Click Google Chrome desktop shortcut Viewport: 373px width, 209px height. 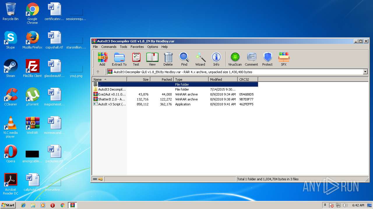[x=32, y=13]
